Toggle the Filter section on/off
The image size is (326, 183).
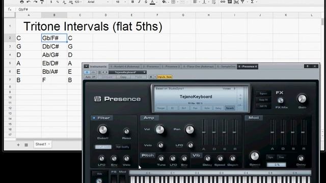pos(94,118)
